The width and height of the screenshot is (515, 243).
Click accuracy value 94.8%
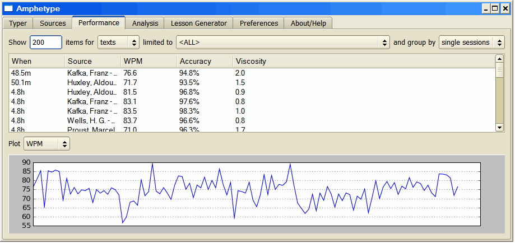coord(189,73)
